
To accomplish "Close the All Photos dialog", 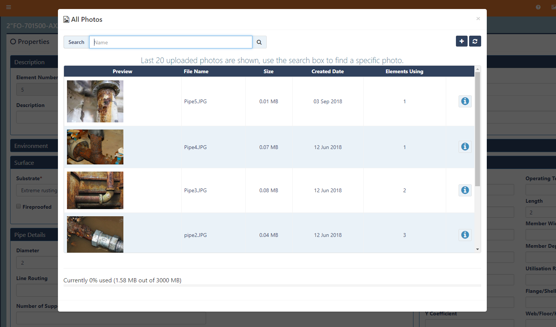I will click(478, 19).
